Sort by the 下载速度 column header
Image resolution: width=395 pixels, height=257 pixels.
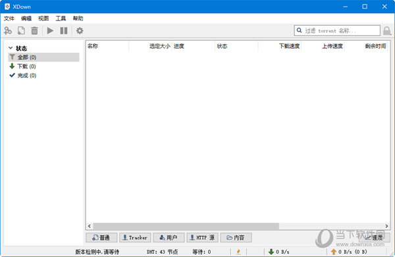tap(280, 46)
